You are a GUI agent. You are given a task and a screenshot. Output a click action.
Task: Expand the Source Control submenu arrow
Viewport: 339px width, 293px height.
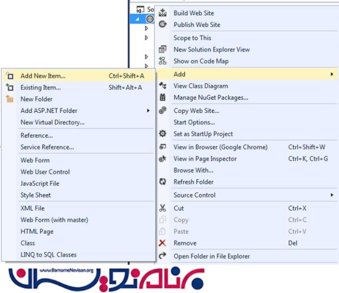pyautogui.click(x=332, y=195)
